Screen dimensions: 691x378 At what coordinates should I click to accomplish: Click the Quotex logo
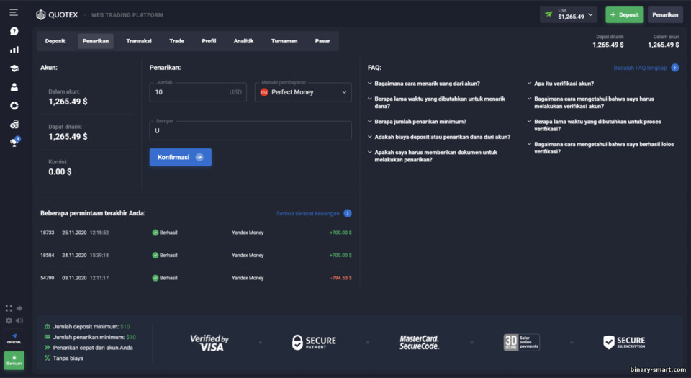click(x=57, y=14)
